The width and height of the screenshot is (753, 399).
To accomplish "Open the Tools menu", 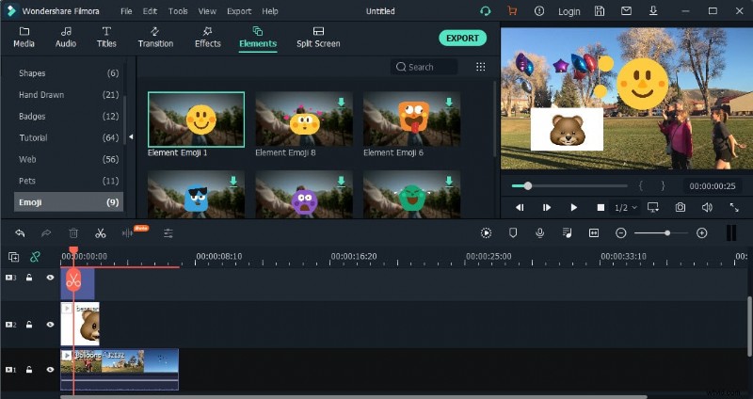I will pos(178,11).
